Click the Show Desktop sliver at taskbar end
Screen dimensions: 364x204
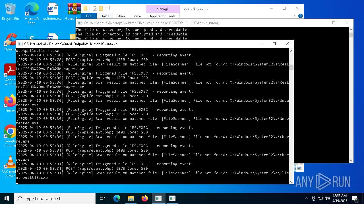coord(363,198)
